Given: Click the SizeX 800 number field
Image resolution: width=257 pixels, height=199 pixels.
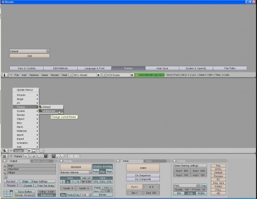Looking at the screenshot, I should (x=181, y=171).
